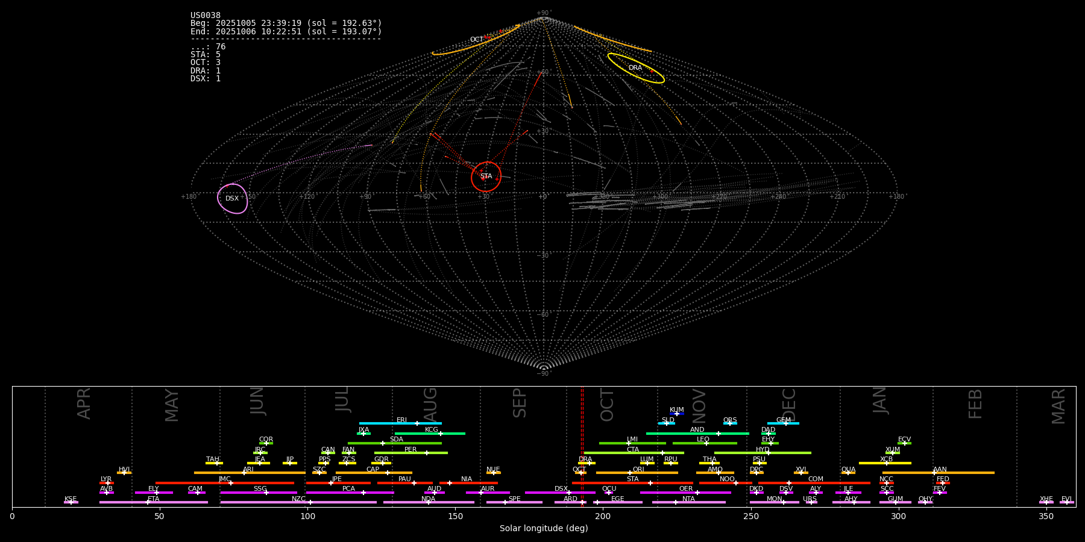Click the DRA shower label on the timeline
This screenshot has height=542, width=1085.
point(585,459)
